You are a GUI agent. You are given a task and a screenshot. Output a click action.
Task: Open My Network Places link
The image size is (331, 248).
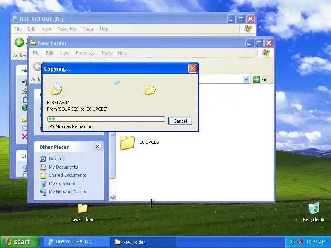(67, 192)
